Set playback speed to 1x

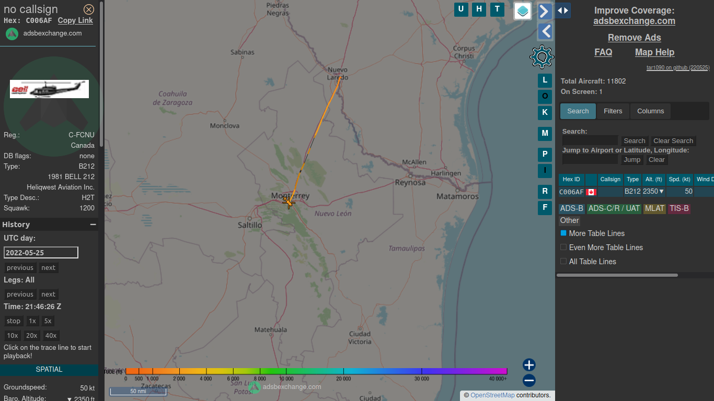point(32,321)
